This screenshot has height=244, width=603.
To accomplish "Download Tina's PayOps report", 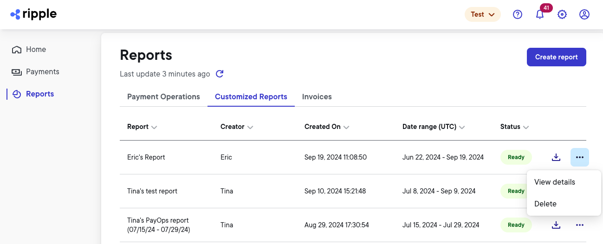I will click(x=556, y=225).
